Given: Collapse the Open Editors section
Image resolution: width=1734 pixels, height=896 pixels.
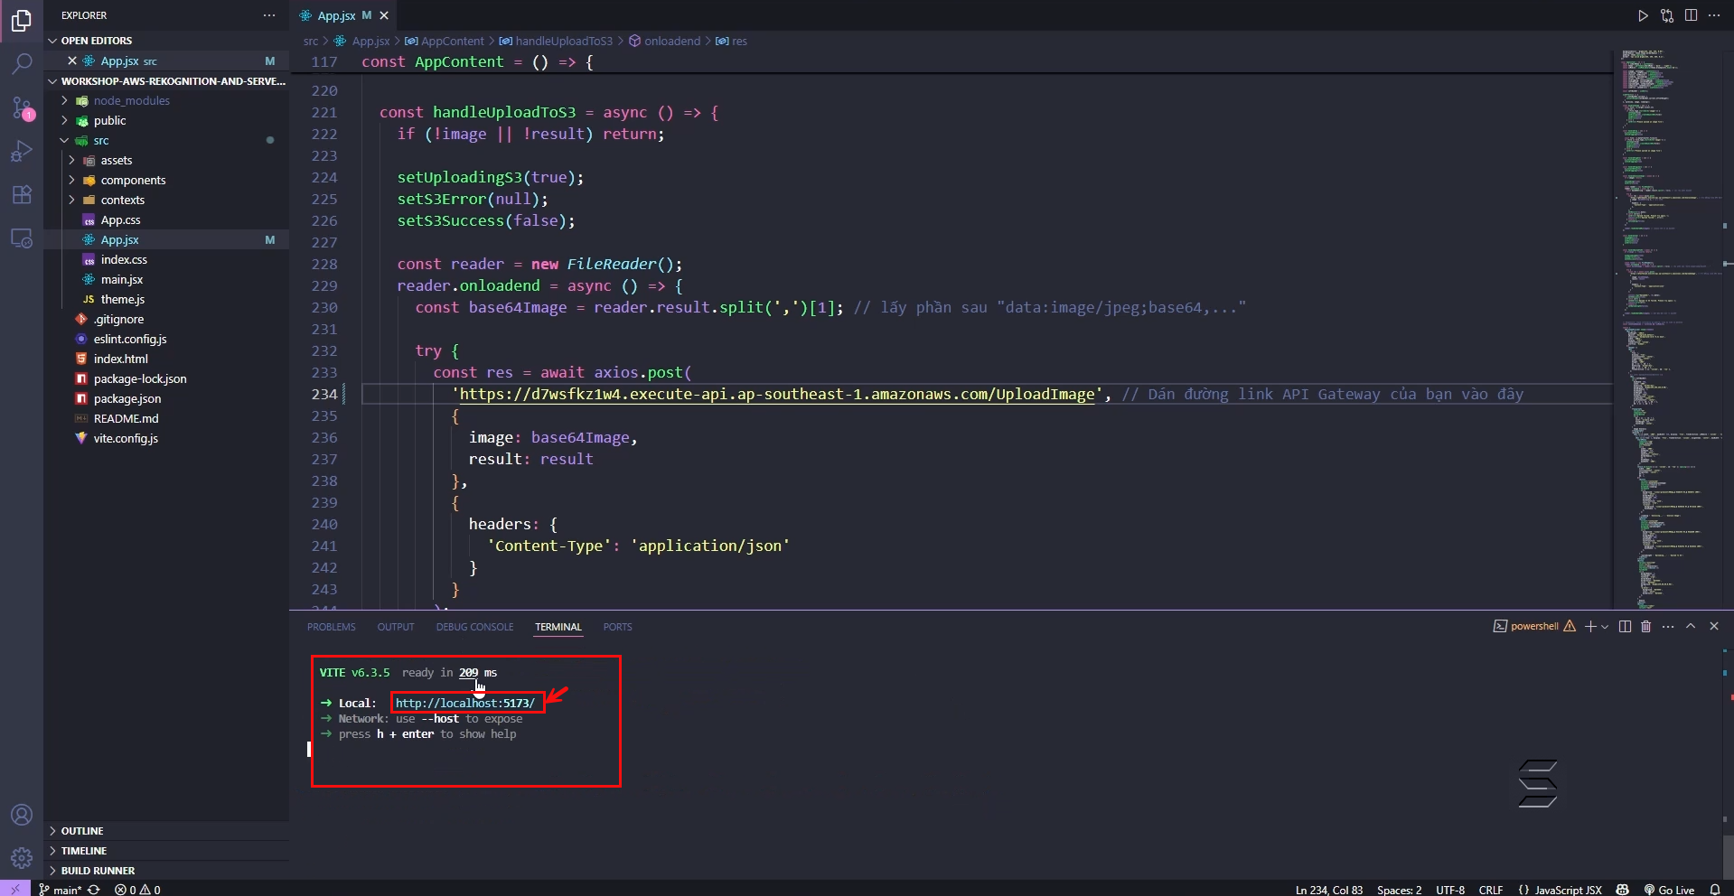Looking at the screenshot, I should pos(166,41).
